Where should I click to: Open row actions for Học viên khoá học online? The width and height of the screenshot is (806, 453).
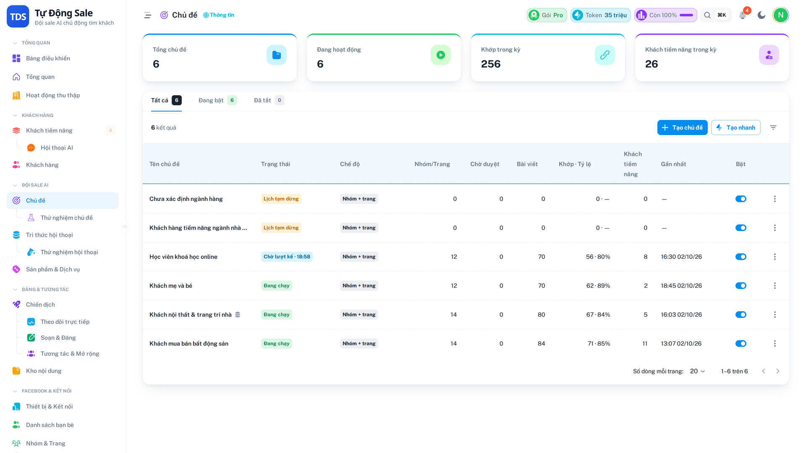click(x=775, y=257)
